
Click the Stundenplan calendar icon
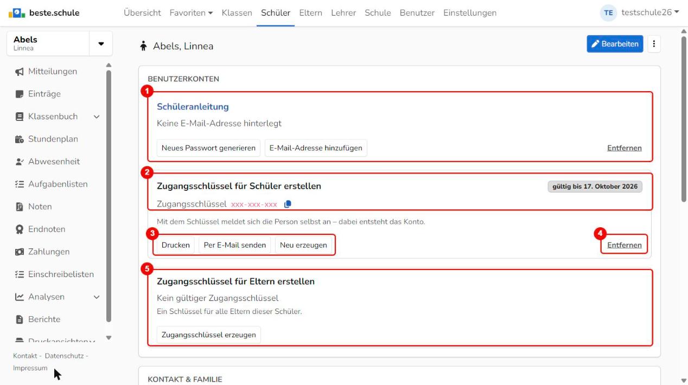pyautogui.click(x=18, y=139)
